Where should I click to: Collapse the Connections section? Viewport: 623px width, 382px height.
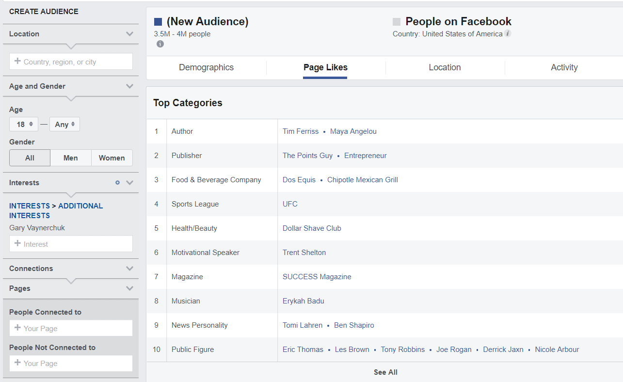coord(129,269)
